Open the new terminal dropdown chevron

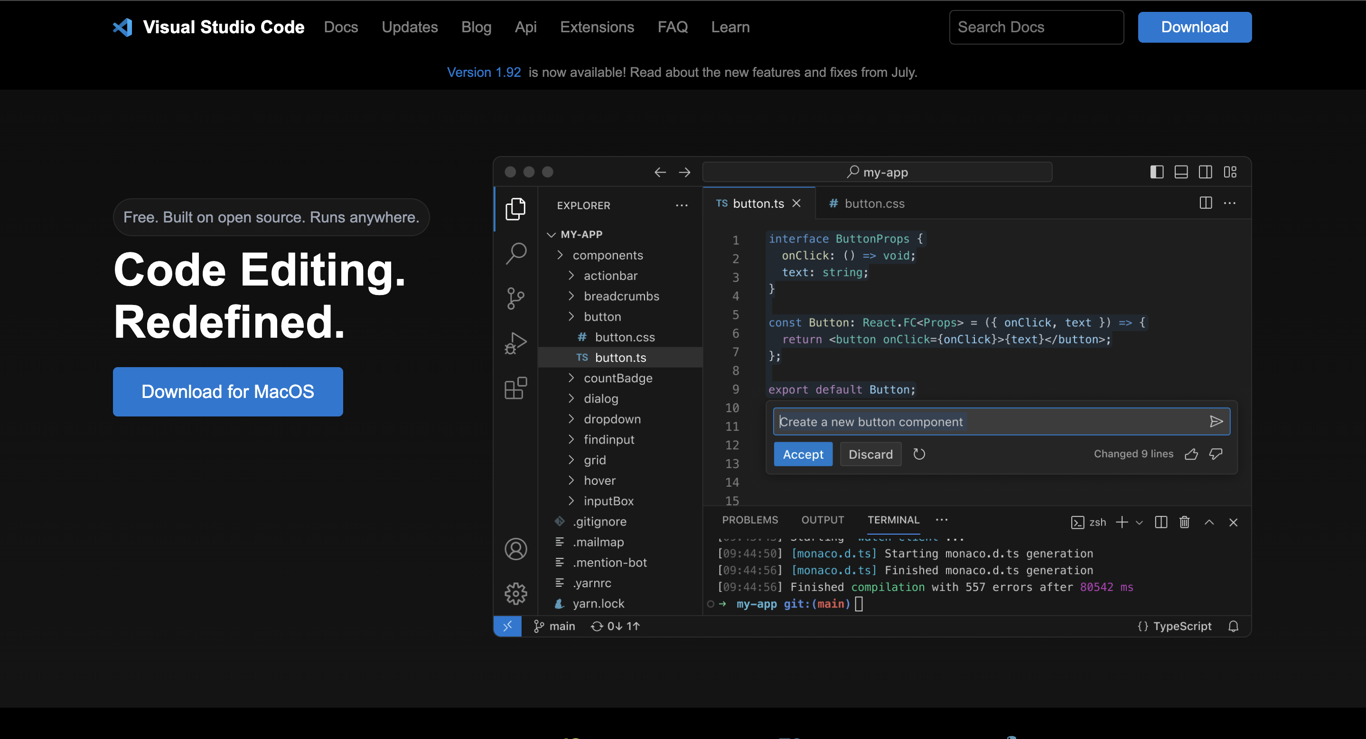pos(1139,522)
